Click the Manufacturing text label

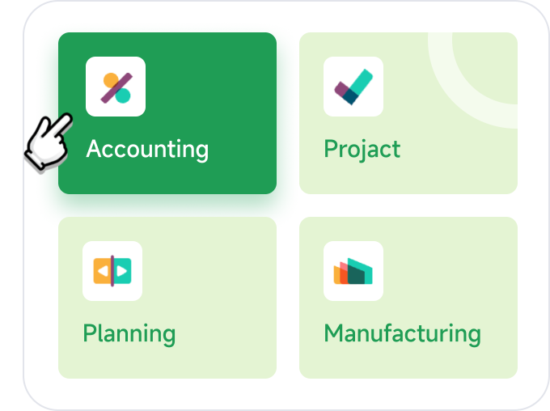click(402, 334)
